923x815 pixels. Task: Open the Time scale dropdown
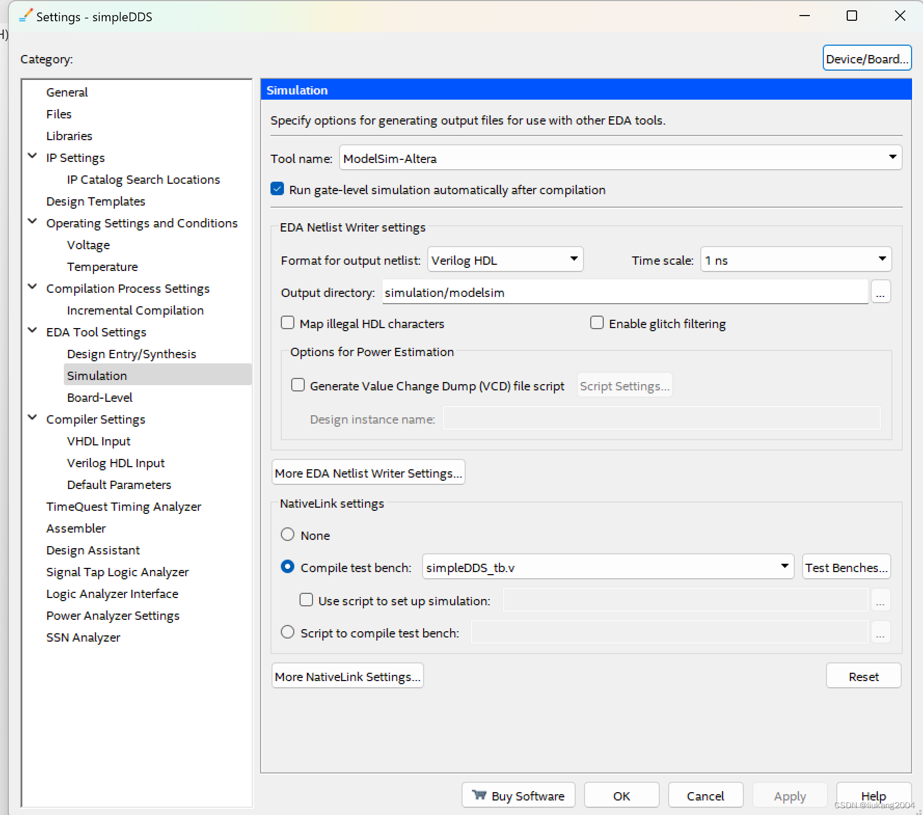796,260
